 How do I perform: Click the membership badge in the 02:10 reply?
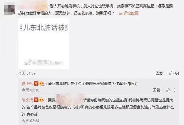tap(42, 84)
